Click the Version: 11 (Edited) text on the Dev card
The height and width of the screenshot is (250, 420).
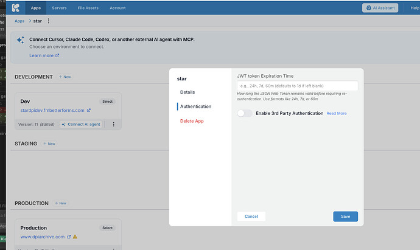(36, 124)
